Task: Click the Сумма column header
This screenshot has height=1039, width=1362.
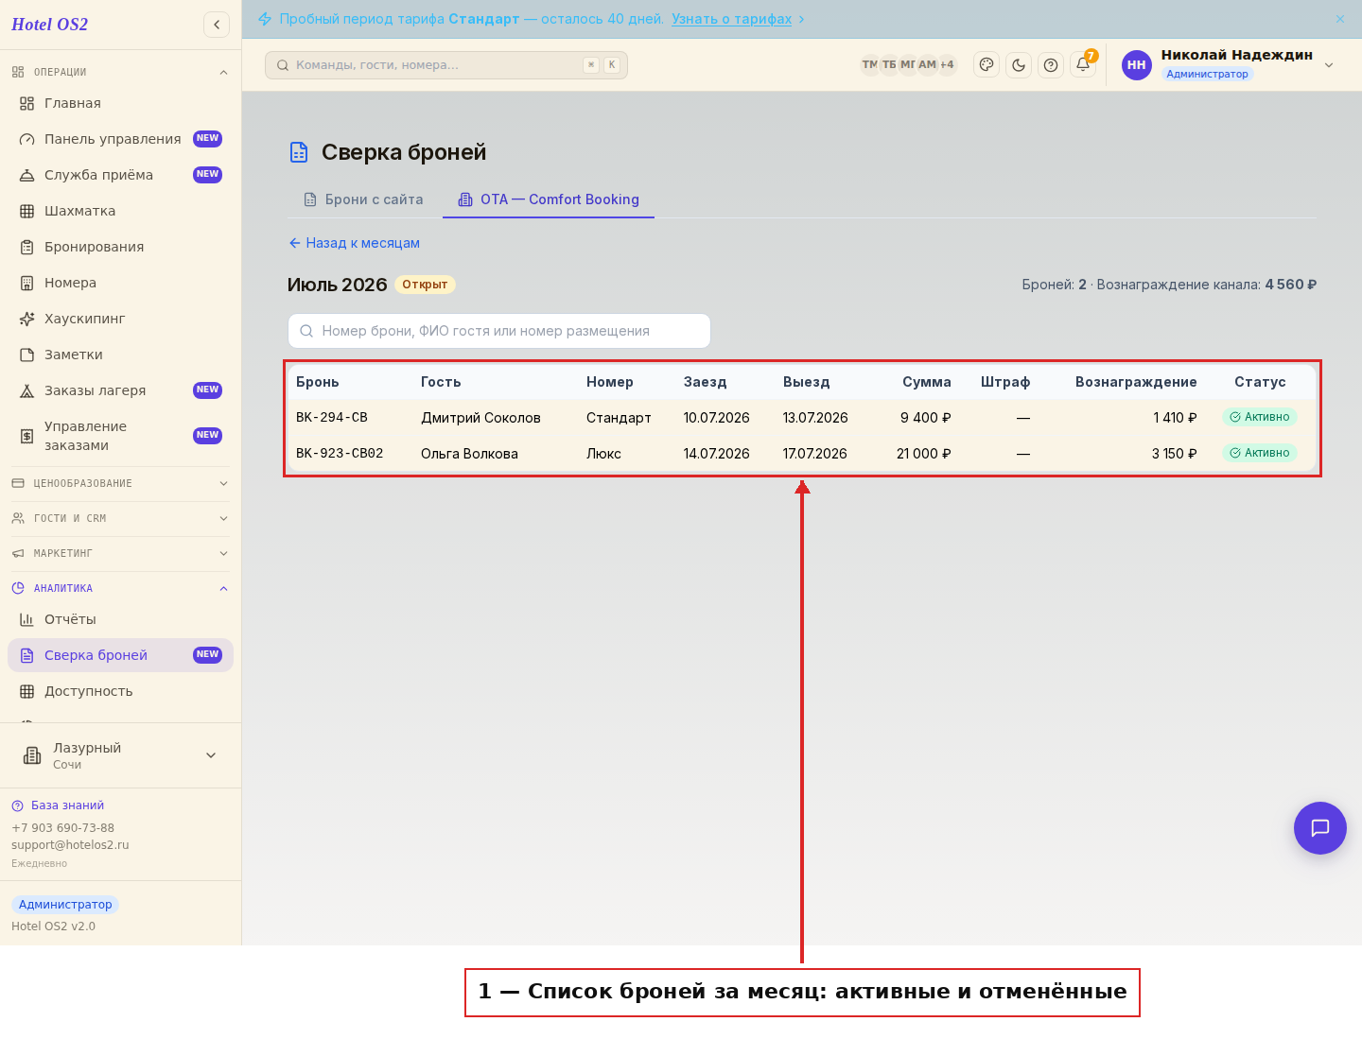Action: click(x=927, y=382)
